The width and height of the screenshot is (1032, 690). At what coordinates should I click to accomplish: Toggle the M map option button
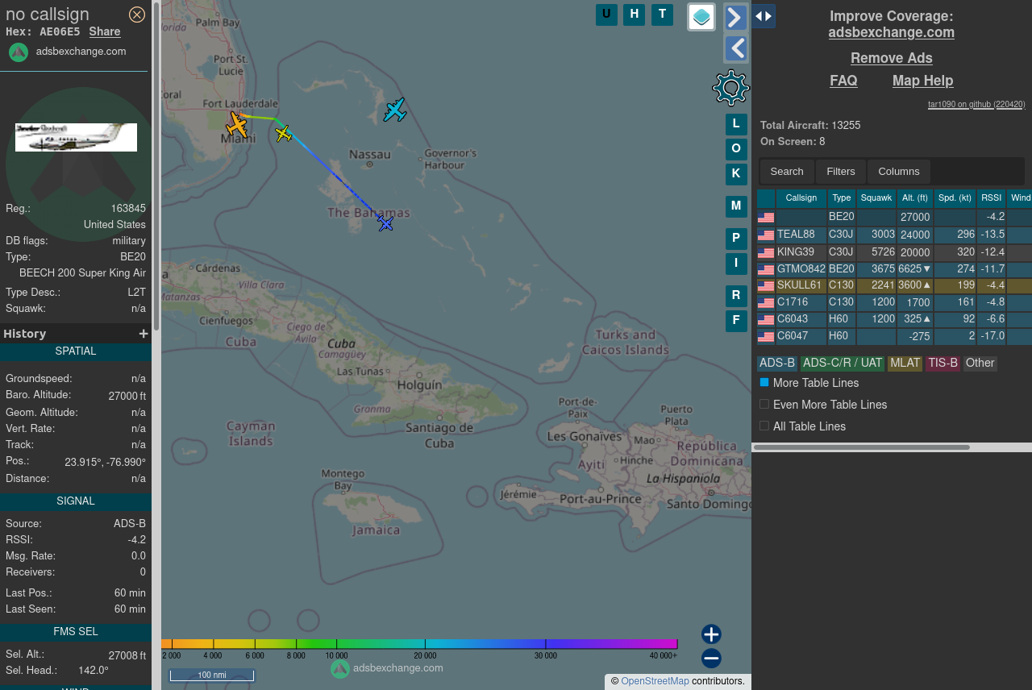[736, 206]
